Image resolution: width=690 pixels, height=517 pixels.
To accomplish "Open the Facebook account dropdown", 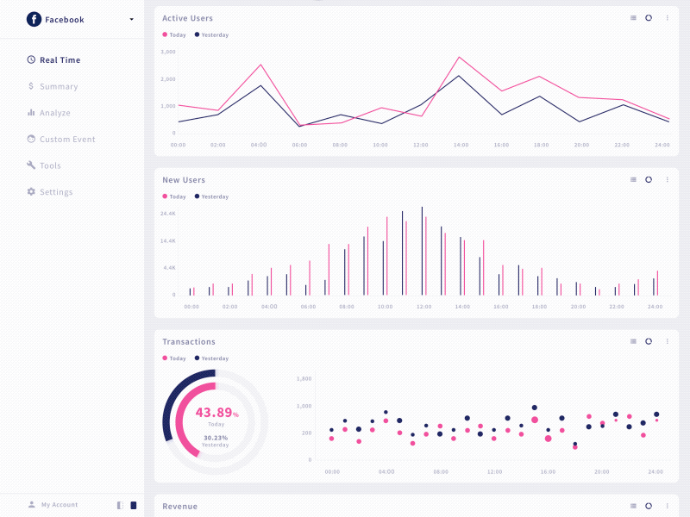I will (131, 19).
